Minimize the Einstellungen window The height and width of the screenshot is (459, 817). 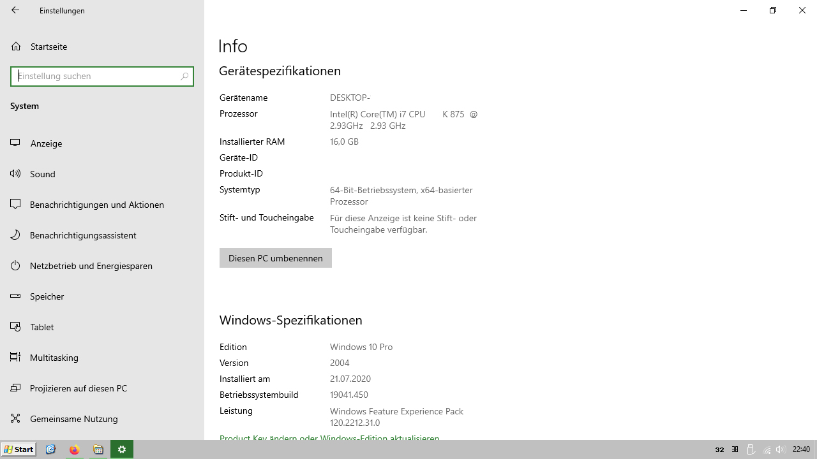(744, 10)
